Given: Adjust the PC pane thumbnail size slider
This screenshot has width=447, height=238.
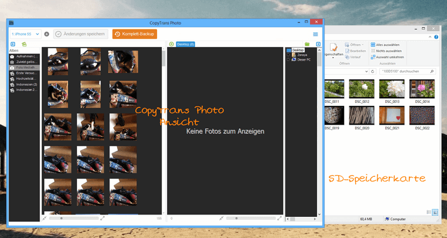Looking at the screenshot, I should click(251, 219).
